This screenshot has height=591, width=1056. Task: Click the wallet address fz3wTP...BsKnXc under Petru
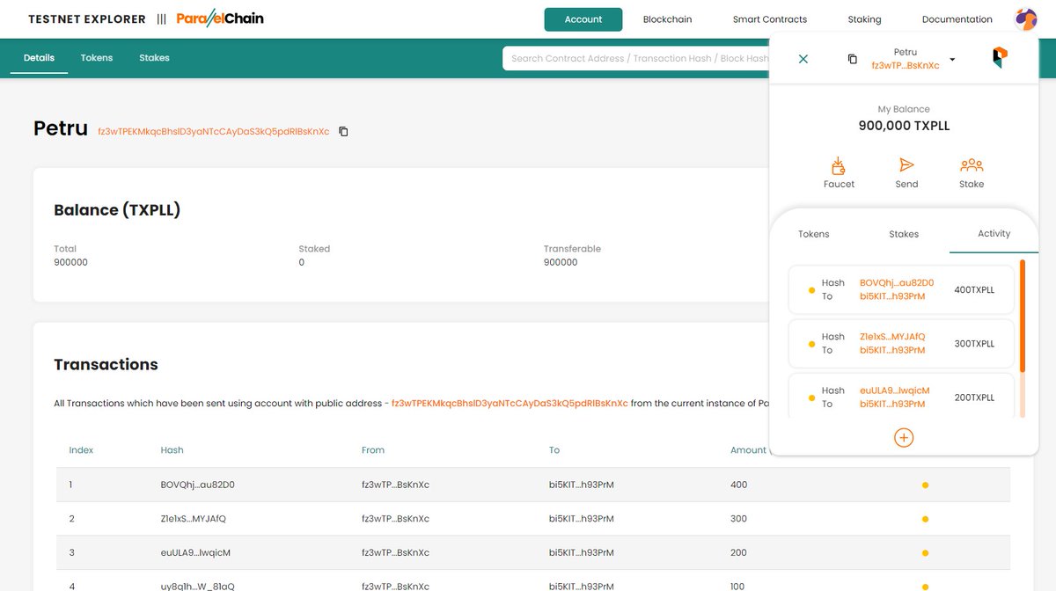pos(906,66)
